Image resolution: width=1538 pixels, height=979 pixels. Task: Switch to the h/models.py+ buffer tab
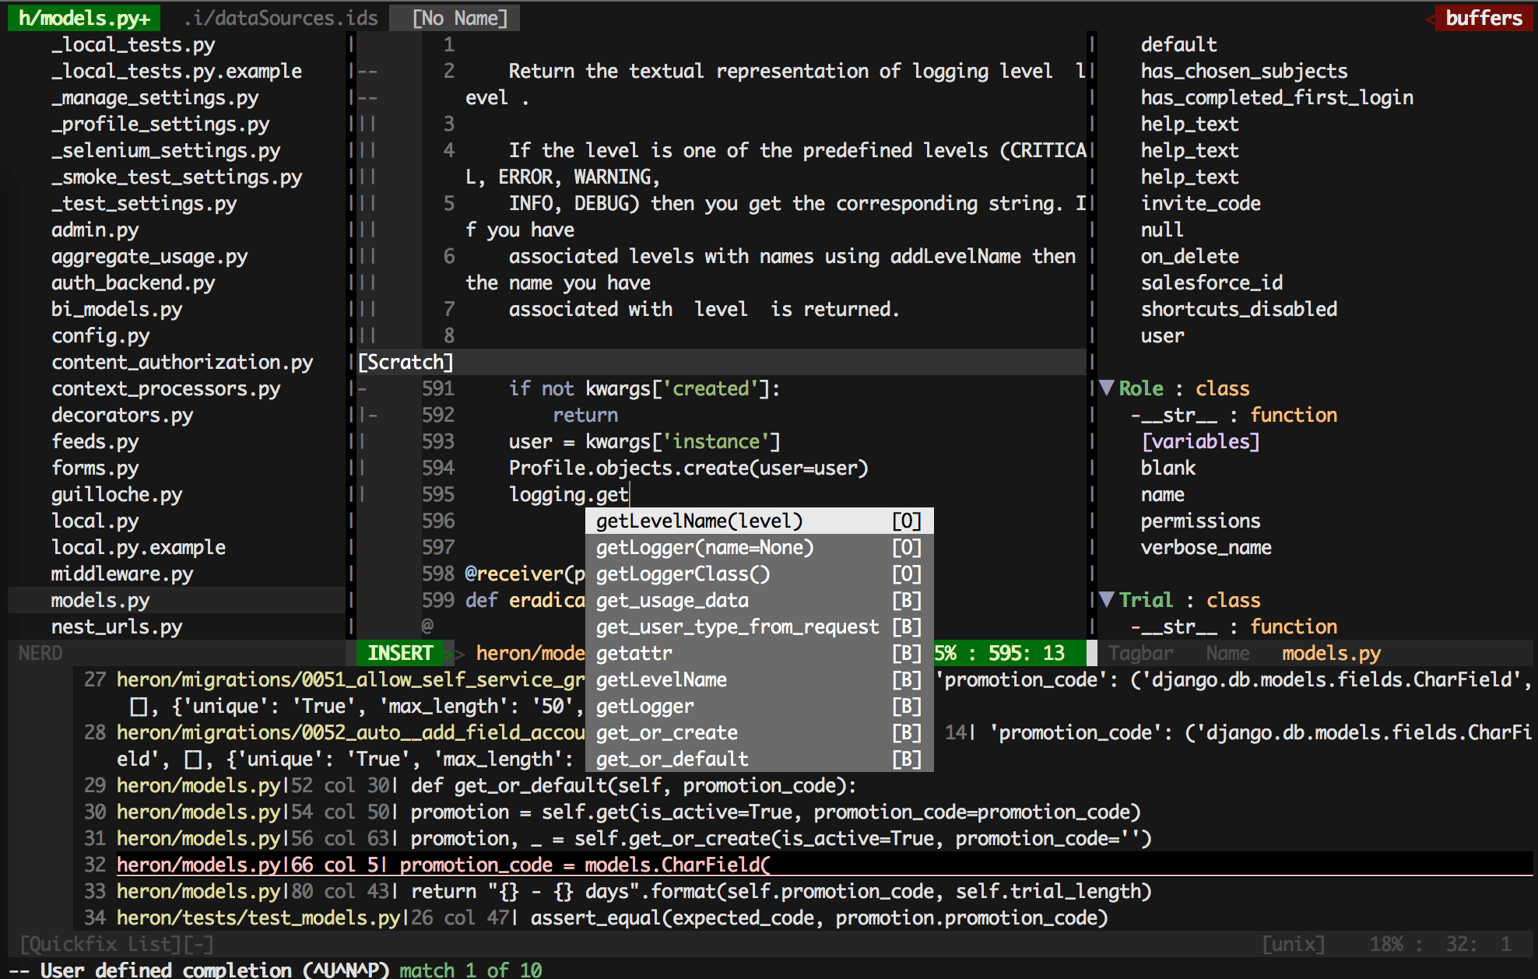pos(83,16)
